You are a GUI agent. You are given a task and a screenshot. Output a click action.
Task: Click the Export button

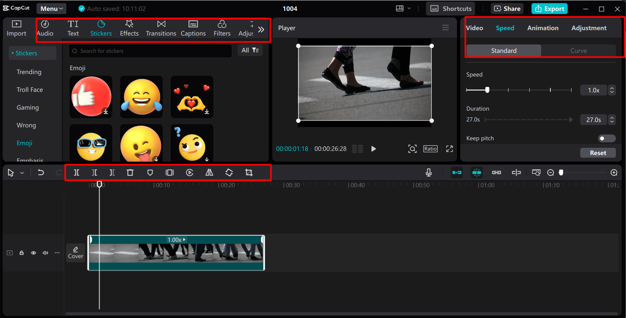click(550, 8)
